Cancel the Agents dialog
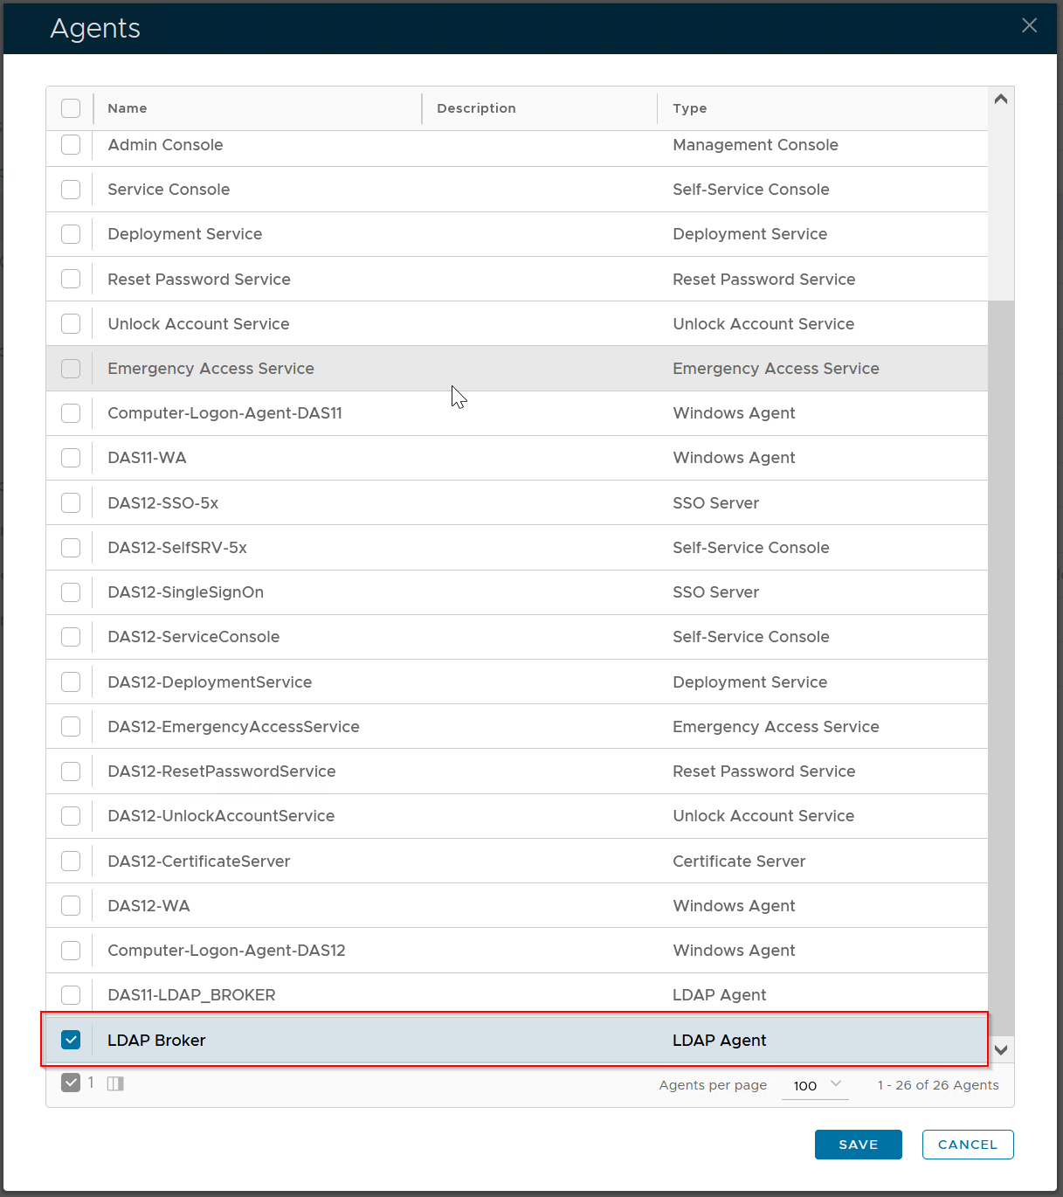1063x1197 pixels. click(x=967, y=1145)
